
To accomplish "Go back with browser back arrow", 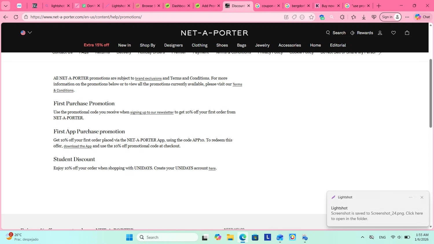I will (x=6, y=17).
